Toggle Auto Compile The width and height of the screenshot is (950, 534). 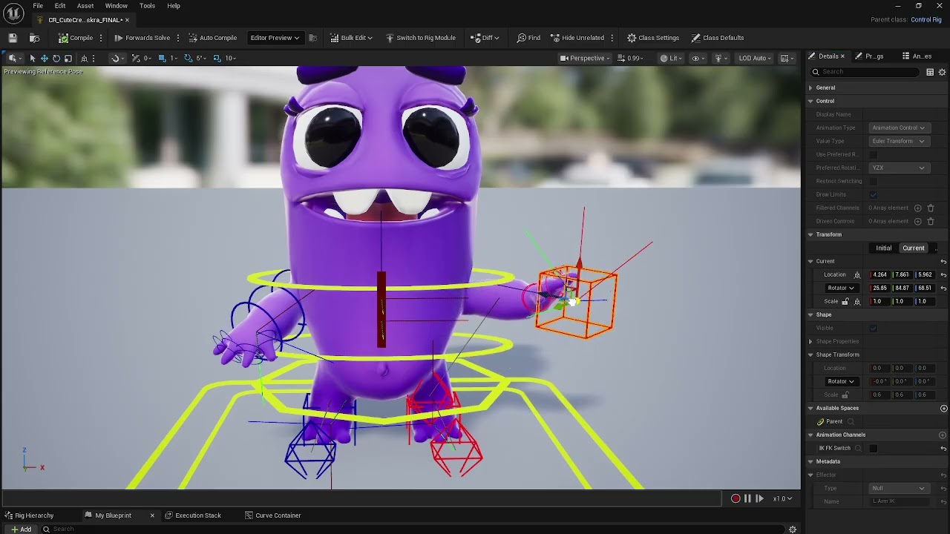213,38
